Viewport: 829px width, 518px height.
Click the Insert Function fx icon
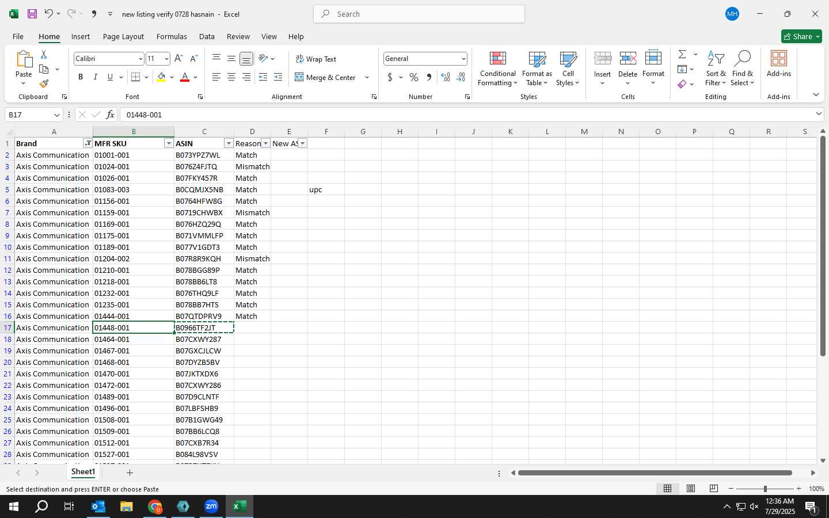coord(110,115)
